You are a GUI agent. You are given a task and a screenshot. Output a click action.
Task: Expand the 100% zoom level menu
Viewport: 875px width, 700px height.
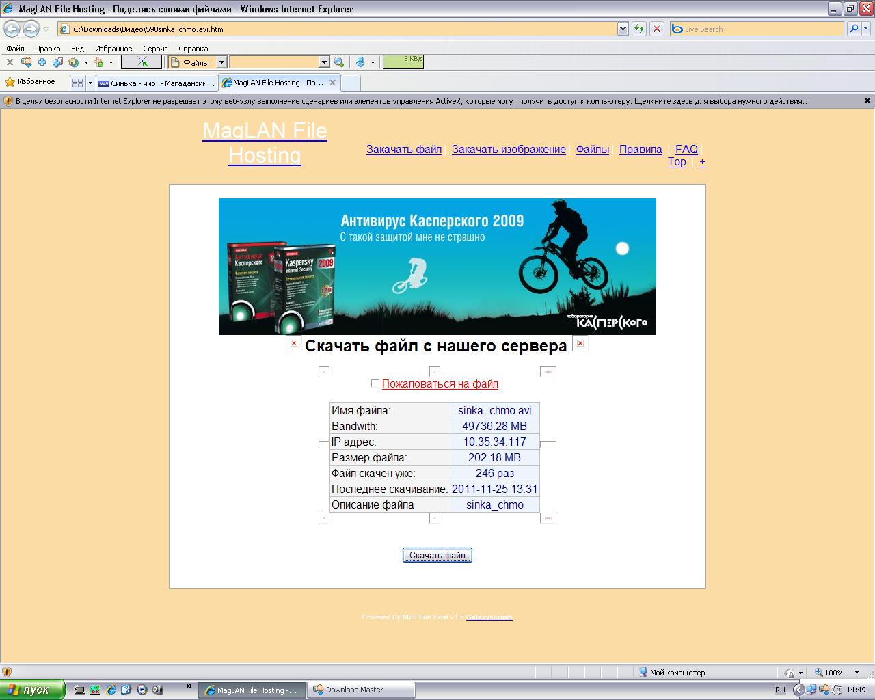pos(852,673)
